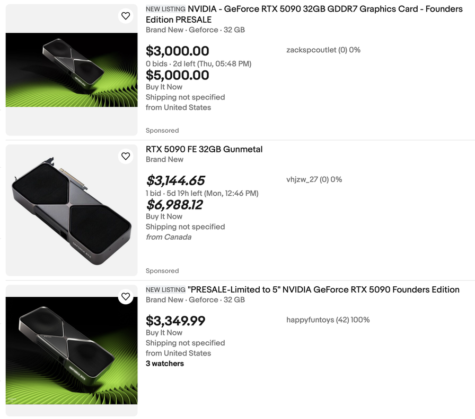The image size is (475, 419).
Task: Open the RTX 5090 FE 32GB Gunmetal title
Action: 204,149
